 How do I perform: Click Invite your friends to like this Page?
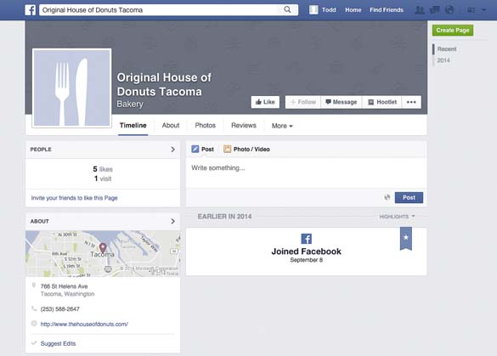click(x=74, y=198)
